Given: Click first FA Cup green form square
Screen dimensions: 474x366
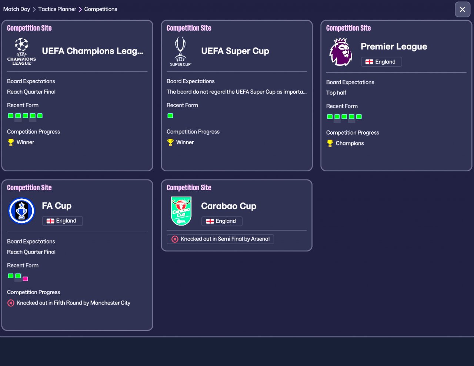Looking at the screenshot, I should tap(11, 276).
